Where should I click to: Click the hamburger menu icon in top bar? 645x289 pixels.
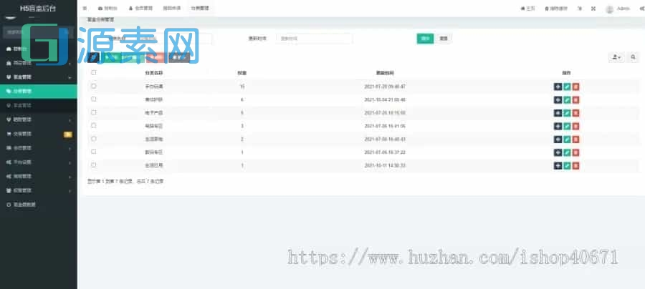point(85,8)
